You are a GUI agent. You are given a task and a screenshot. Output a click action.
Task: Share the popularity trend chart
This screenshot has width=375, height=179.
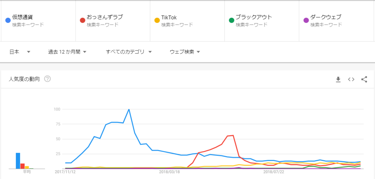pos(364,79)
